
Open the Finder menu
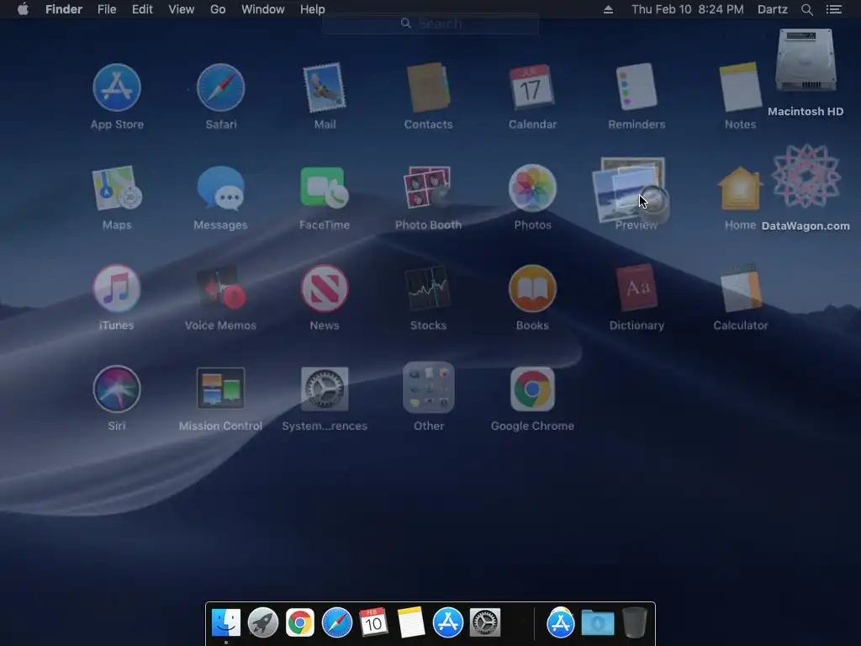tap(64, 9)
